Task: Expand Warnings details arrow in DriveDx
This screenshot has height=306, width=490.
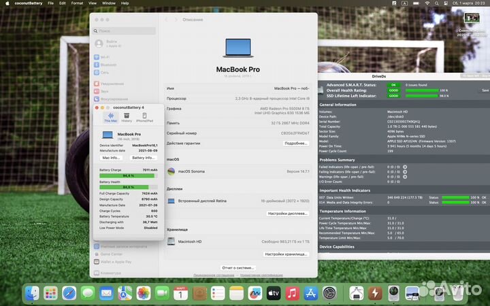Action: (x=405, y=177)
